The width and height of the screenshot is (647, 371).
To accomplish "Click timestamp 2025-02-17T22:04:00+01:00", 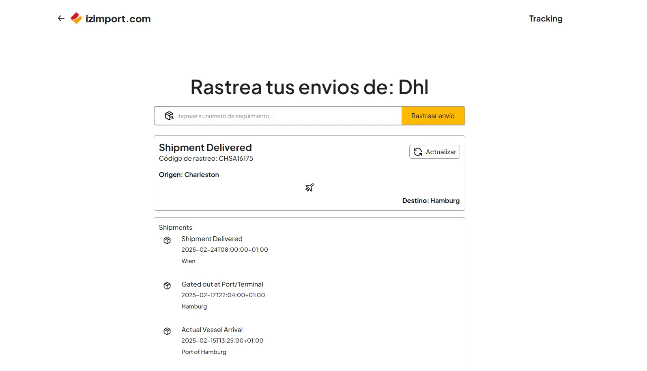I will [223, 295].
